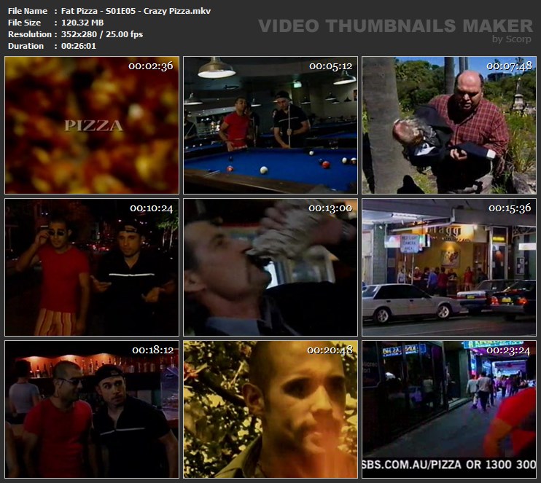Select the thumbnail timestamped 00:13:00
Image resolution: width=541 pixels, height=483 pixels.
coord(270,267)
